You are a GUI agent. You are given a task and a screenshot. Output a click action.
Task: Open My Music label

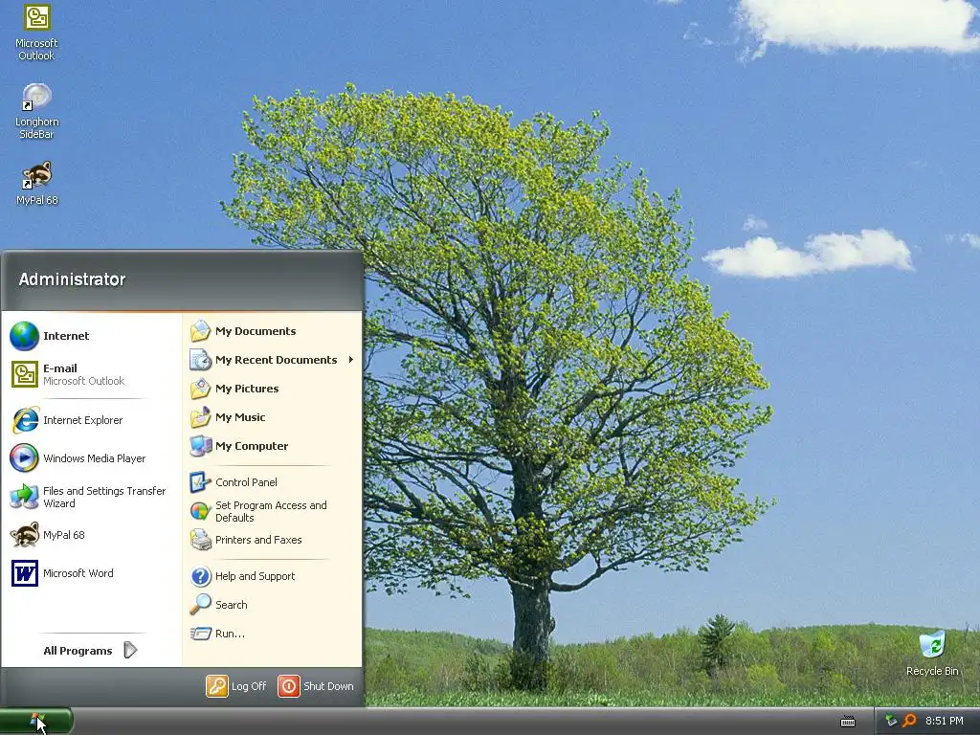[240, 417]
